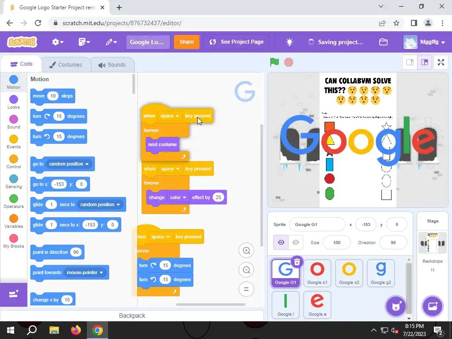452x339 pixels.
Task: Edit the project title field
Action: [x=148, y=42]
